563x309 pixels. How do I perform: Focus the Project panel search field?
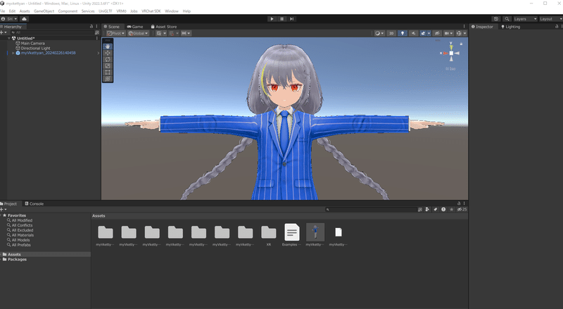[x=371, y=210]
